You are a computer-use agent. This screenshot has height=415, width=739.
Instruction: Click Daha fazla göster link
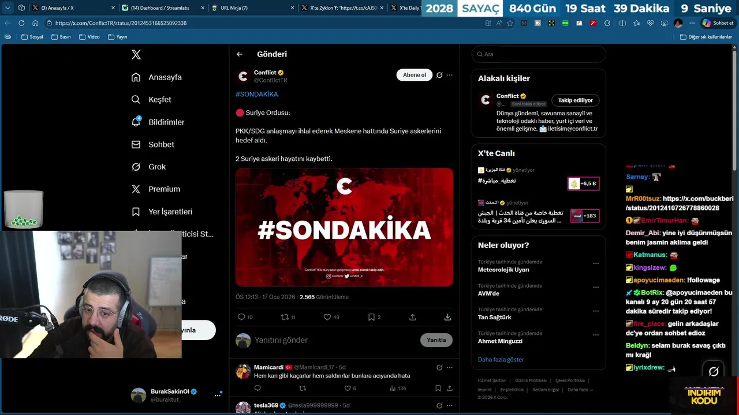(501, 360)
